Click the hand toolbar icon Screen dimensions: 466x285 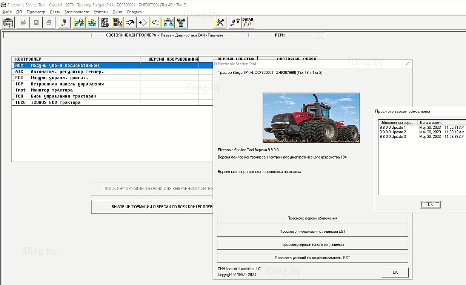tap(156, 23)
